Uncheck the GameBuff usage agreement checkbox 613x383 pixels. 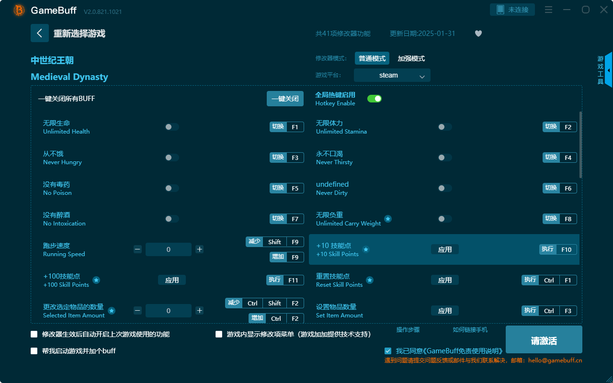coord(388,350)
